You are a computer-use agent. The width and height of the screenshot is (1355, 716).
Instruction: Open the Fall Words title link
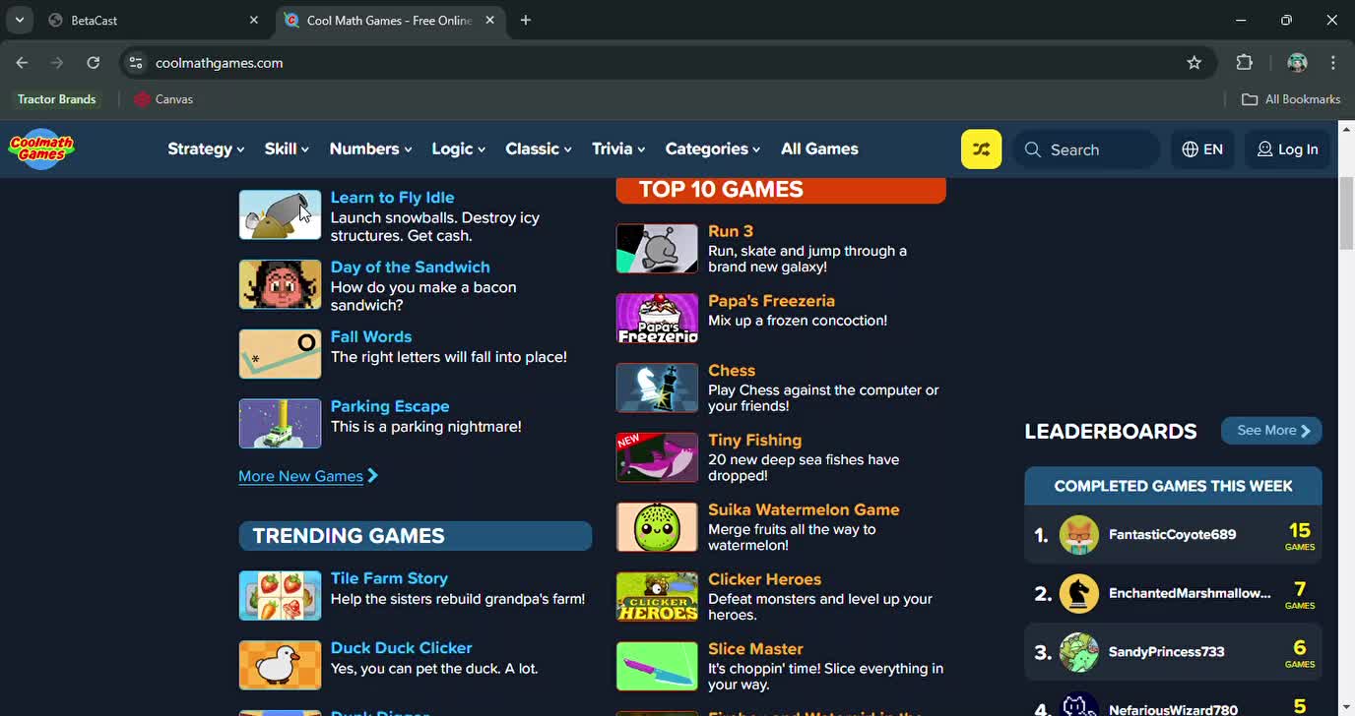click(371, 336)
